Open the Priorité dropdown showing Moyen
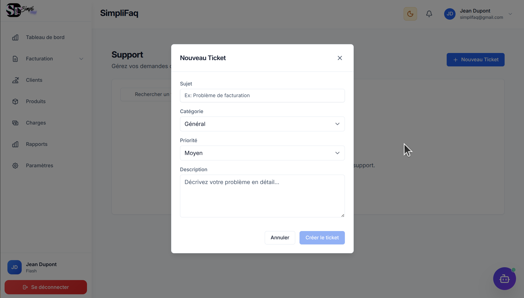The height and width of the screenshot is (298, 524). coord(262,153)
